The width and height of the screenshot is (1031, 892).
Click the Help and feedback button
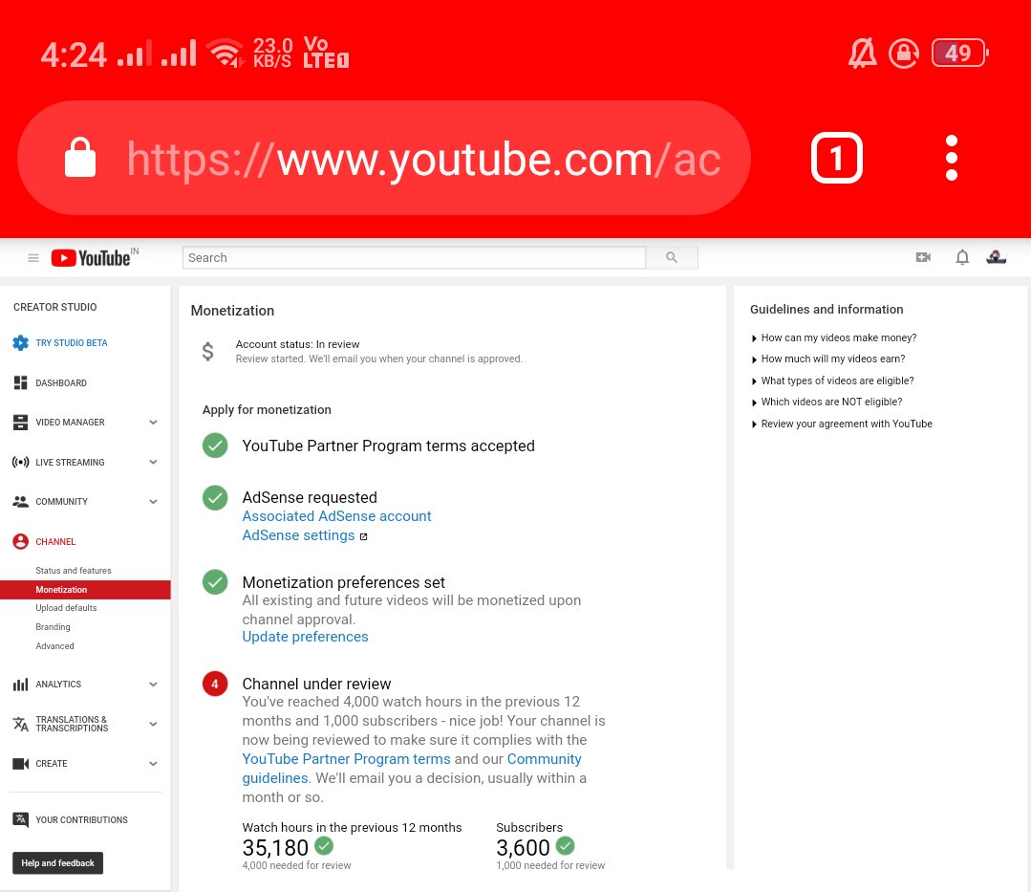click(58, 863)
